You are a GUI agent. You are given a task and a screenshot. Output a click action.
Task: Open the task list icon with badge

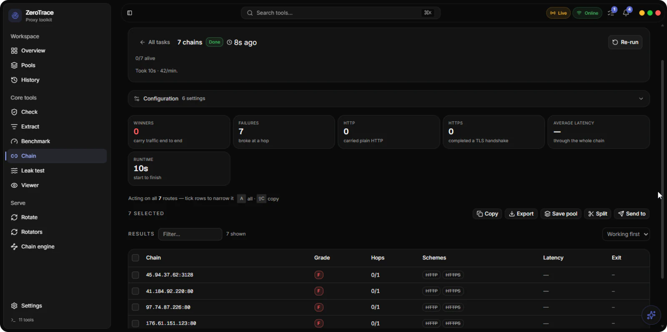[611, 13]
